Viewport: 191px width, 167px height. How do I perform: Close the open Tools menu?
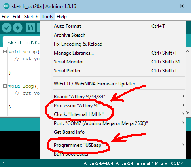47,17
